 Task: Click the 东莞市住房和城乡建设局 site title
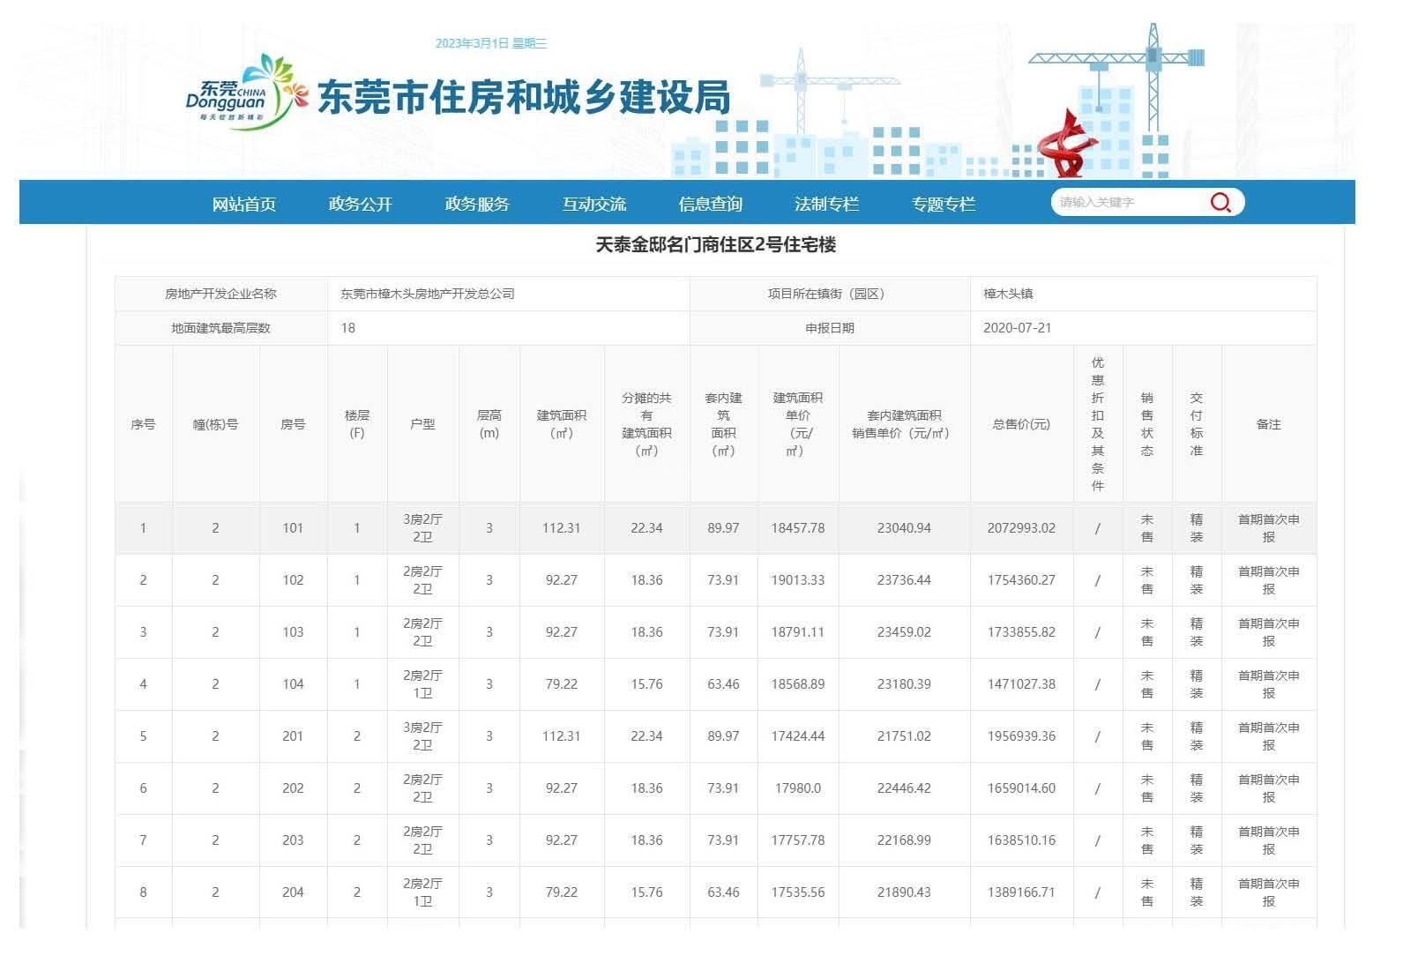pos(524,98)
